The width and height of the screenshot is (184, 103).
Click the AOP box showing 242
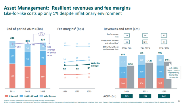click(x=164, y=96)
